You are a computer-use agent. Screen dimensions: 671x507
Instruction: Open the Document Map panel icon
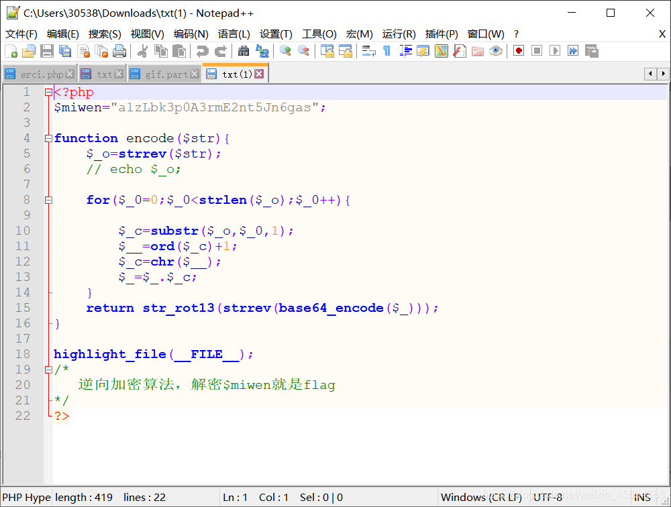click(442, 51)
